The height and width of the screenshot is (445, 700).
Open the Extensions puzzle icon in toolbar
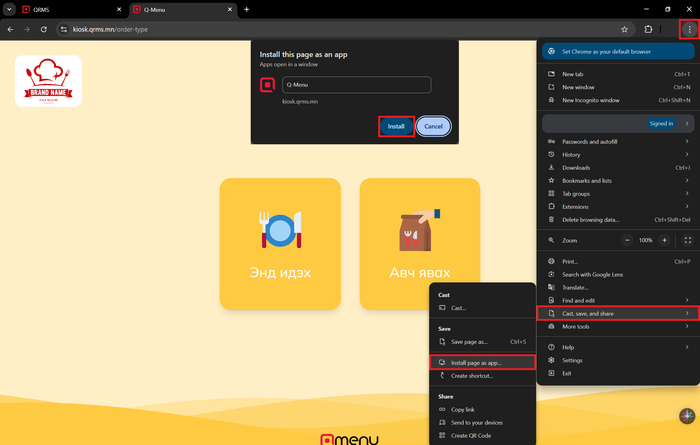pos(648,29)
